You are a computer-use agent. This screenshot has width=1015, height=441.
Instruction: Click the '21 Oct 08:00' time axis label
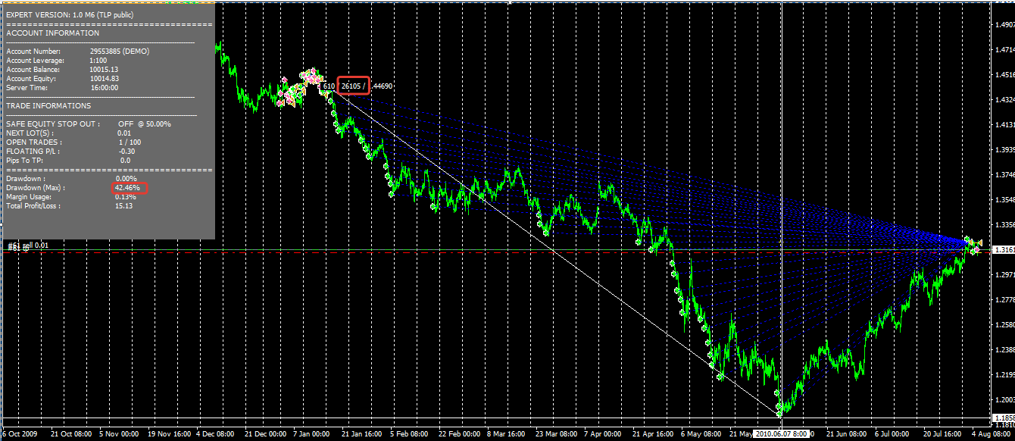click(73, 434)
